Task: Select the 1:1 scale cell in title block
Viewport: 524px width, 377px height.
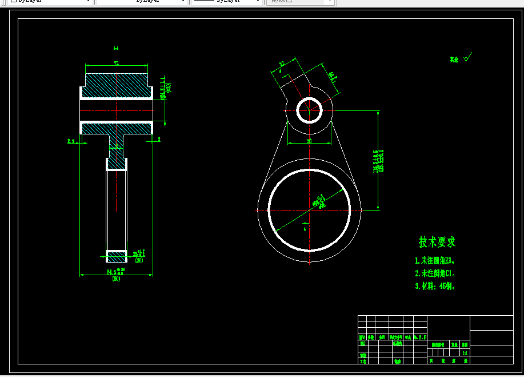Action: tap(465, 353)
